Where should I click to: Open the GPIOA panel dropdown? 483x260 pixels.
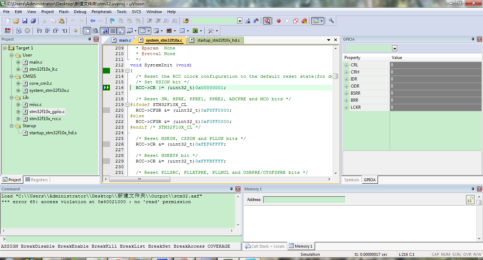click(395, 48)
